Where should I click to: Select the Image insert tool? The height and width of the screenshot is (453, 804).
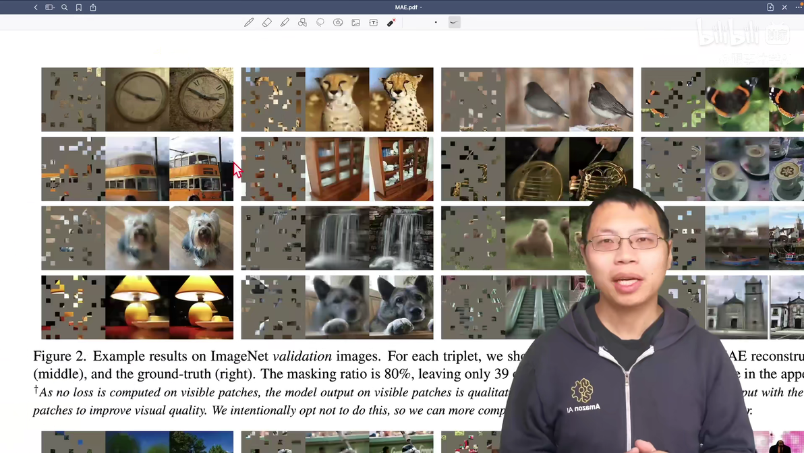pyautogui.click(x=356, y=22)
